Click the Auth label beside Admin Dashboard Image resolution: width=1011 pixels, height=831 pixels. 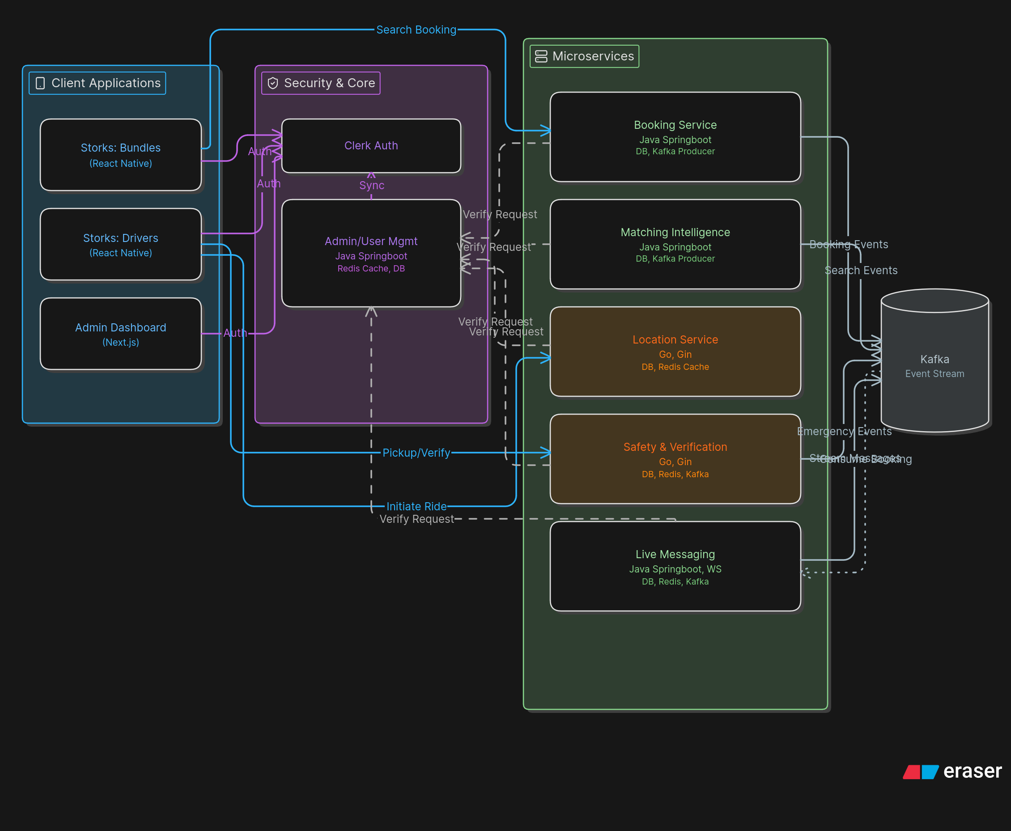(x=235, y=333)
